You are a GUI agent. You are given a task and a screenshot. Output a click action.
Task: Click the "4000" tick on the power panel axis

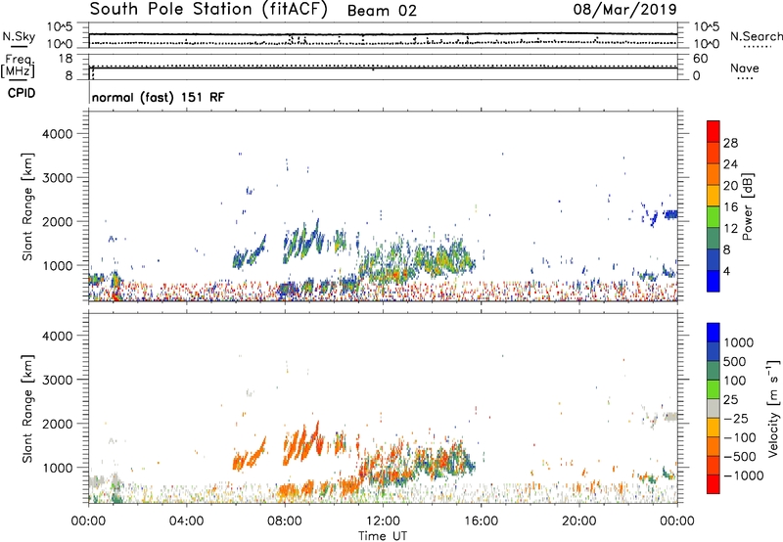(x=57, y=134)
